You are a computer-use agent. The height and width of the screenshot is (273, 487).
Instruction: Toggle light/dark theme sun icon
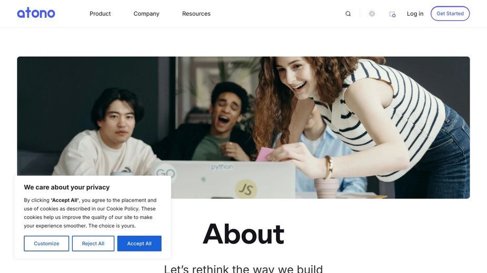click(372, 14)
